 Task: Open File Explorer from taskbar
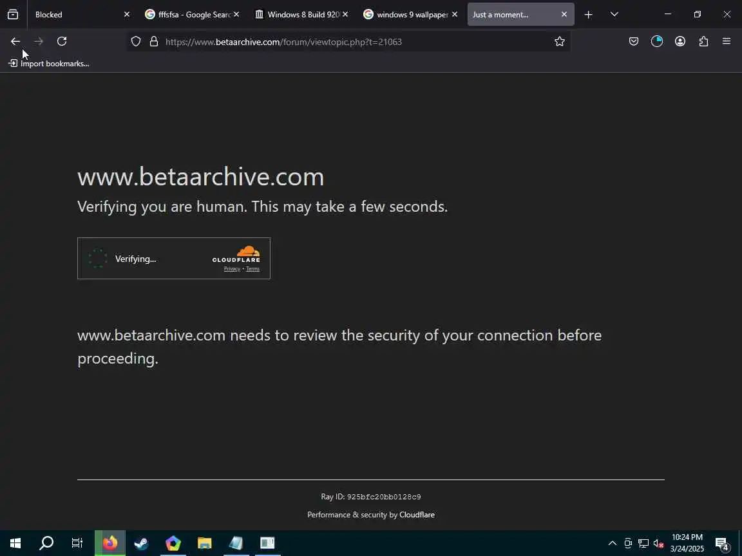click(x=204, y=543)
